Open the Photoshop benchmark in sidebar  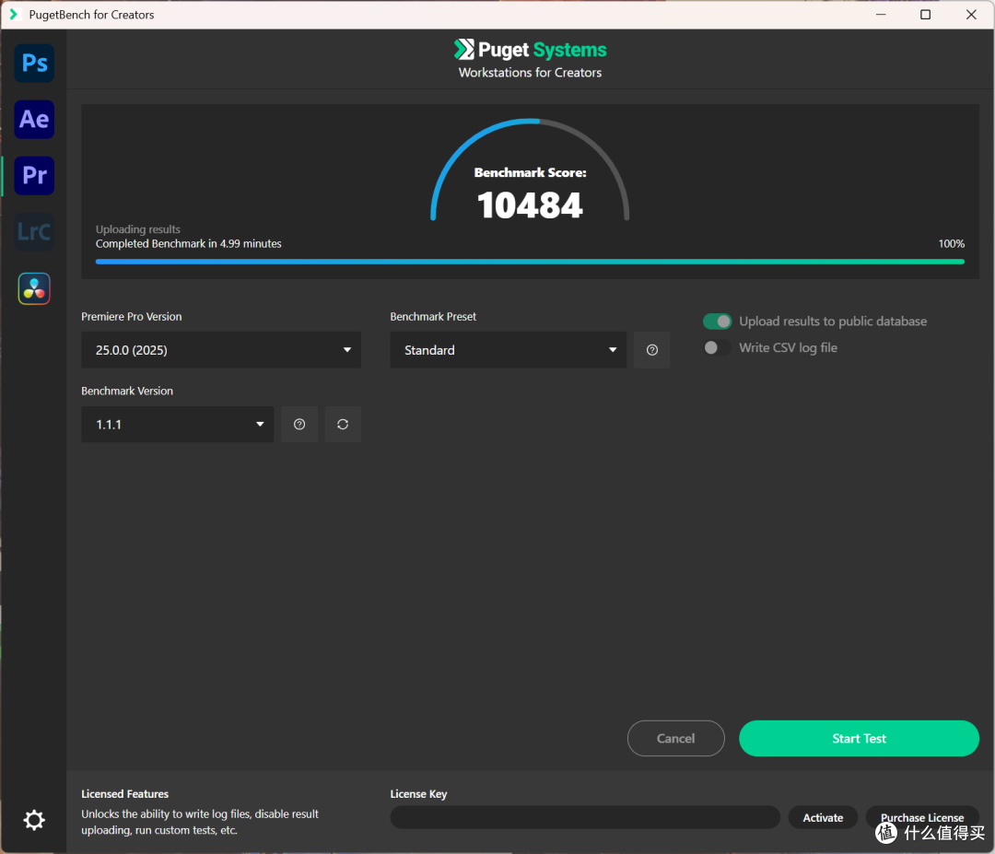[x=34, y=64]
